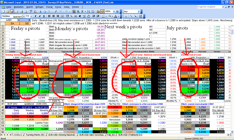
Task: Open the font name dropdown arrow
Action: pyautogui.click(x=24, y=16)
